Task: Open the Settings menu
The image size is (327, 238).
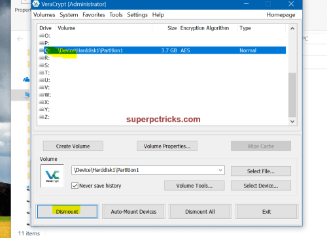Action: [x=137, y=15]
